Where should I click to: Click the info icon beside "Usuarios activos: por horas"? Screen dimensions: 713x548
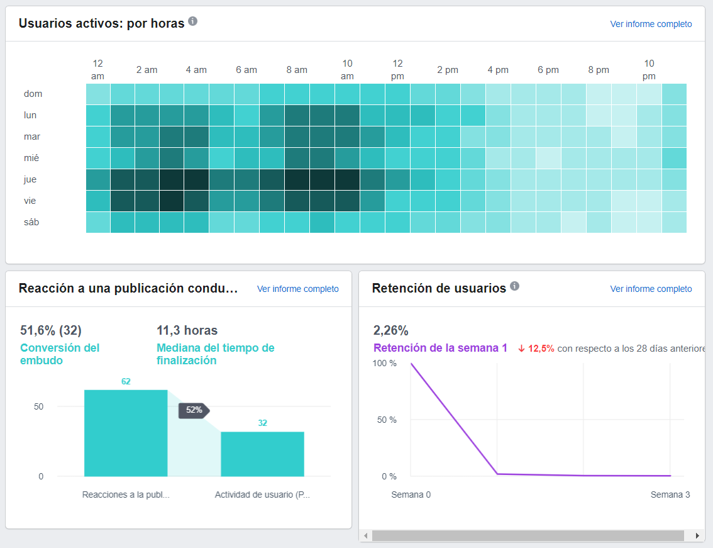pos(192,21)
